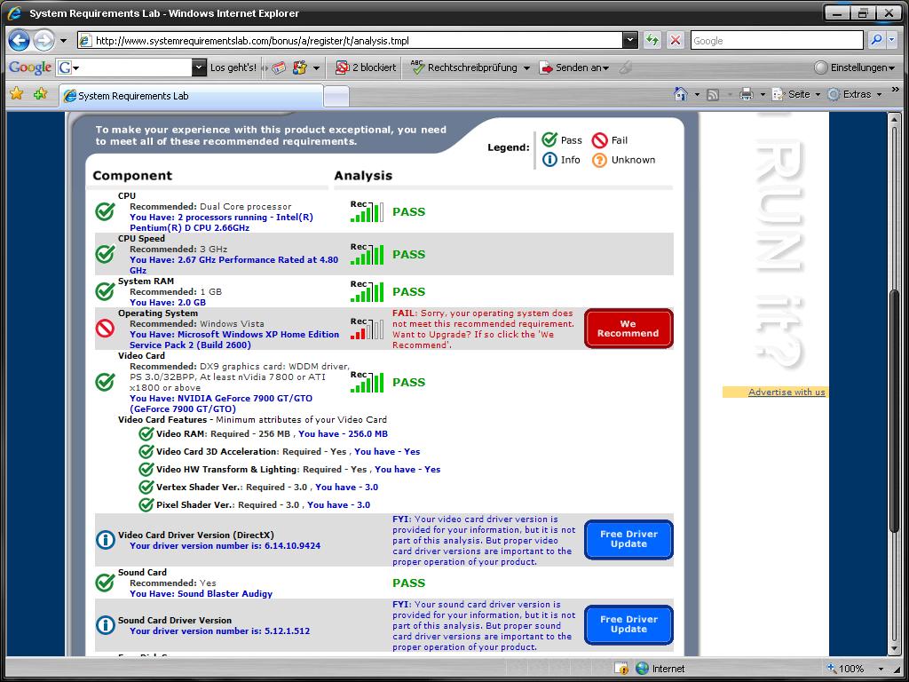Click the info icon beside Video Card Driver Version
909x682 pixels.
tap(105, 540)
